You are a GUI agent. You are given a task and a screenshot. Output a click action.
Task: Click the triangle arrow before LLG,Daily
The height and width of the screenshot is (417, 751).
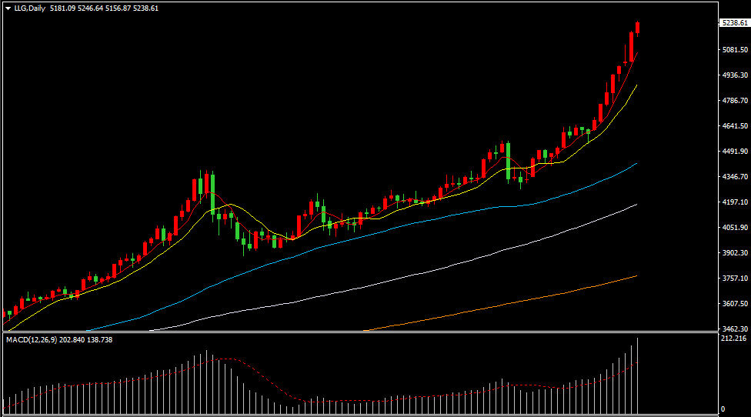coord(8,8)
